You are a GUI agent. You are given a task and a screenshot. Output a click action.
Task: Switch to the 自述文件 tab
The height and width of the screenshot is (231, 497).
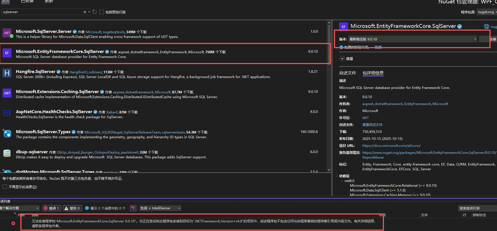click(348, 73)
